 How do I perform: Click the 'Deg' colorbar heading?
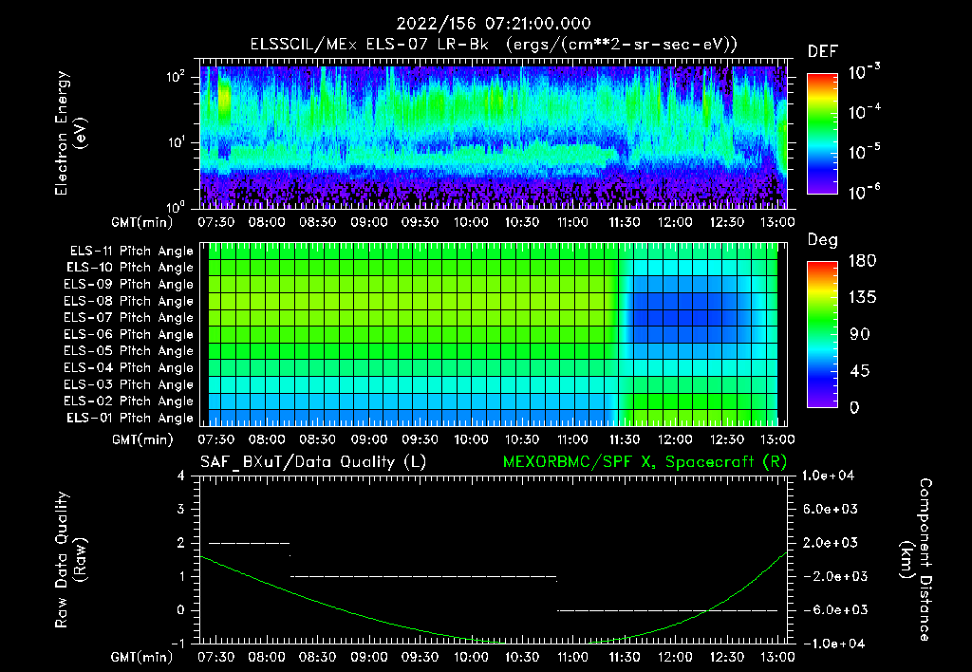point(822,240)
